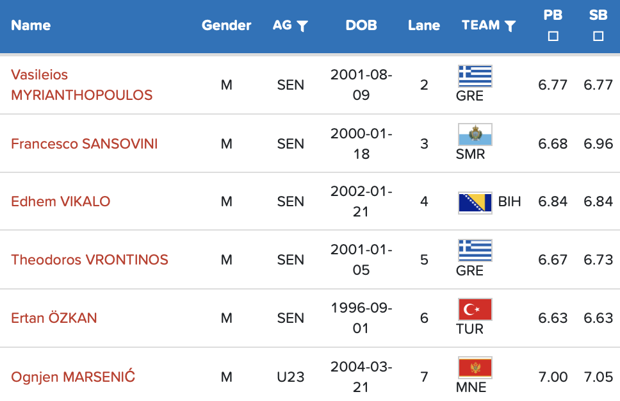Click the Turkey flag icon

click(475, 309)
